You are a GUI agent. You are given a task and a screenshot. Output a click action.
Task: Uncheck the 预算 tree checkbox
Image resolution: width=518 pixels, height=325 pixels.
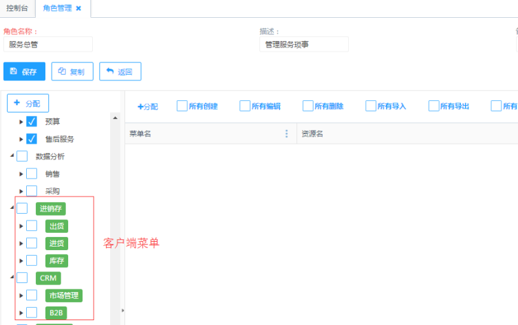tap(32, 122)
